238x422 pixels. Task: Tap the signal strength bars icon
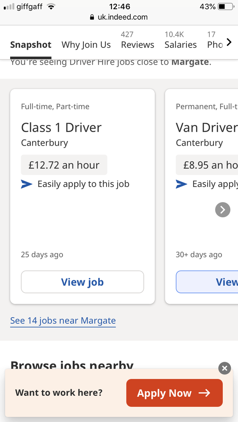9,7
